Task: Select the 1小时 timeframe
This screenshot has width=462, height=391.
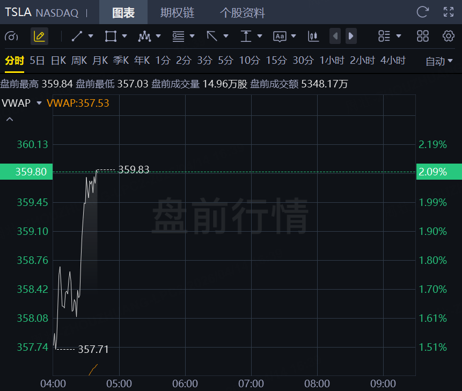Action: [332, 61]
